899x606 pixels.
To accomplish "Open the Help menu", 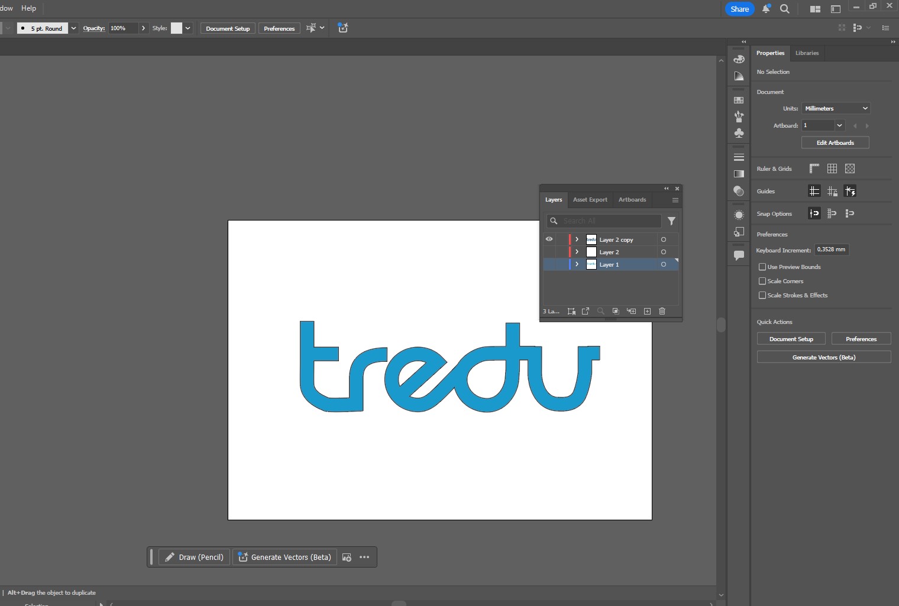I will click(28, 8).
